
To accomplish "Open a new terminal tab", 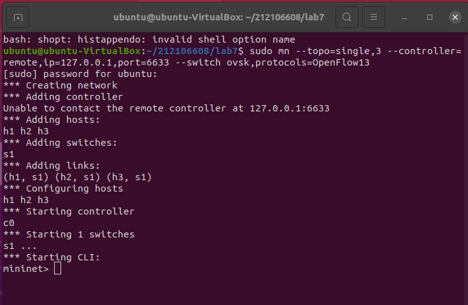I will (x=18, y=17).
